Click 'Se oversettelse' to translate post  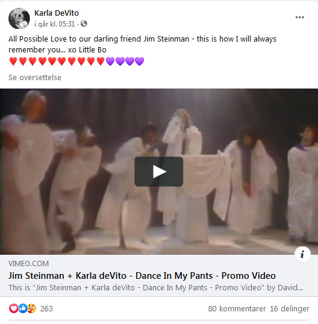[35, 77]
